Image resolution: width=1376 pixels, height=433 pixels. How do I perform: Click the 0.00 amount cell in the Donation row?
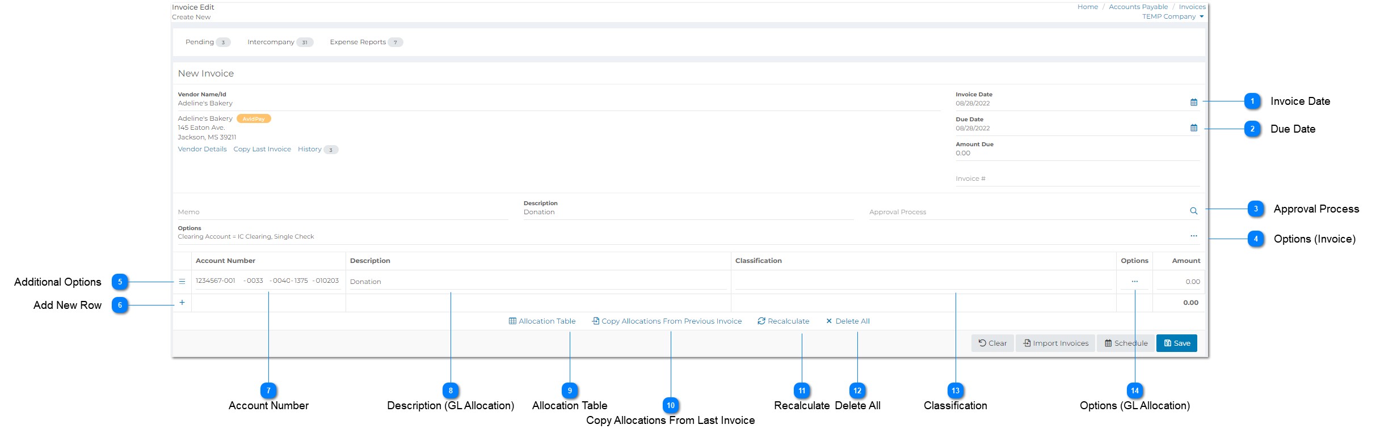point(1179,282)
